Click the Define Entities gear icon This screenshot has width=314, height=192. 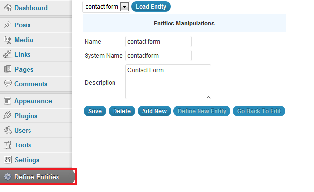click(x=8, y=177)
